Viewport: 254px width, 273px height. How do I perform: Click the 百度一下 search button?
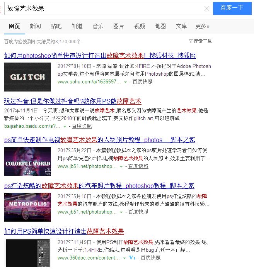pos(232,8)
